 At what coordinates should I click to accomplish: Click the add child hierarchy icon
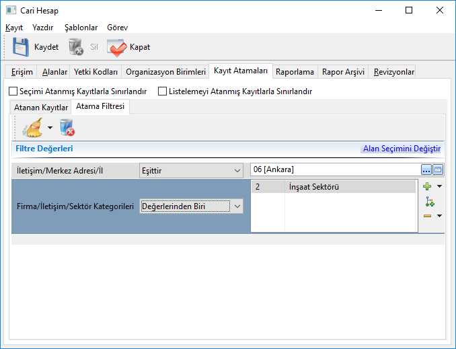tap(428, 201)
